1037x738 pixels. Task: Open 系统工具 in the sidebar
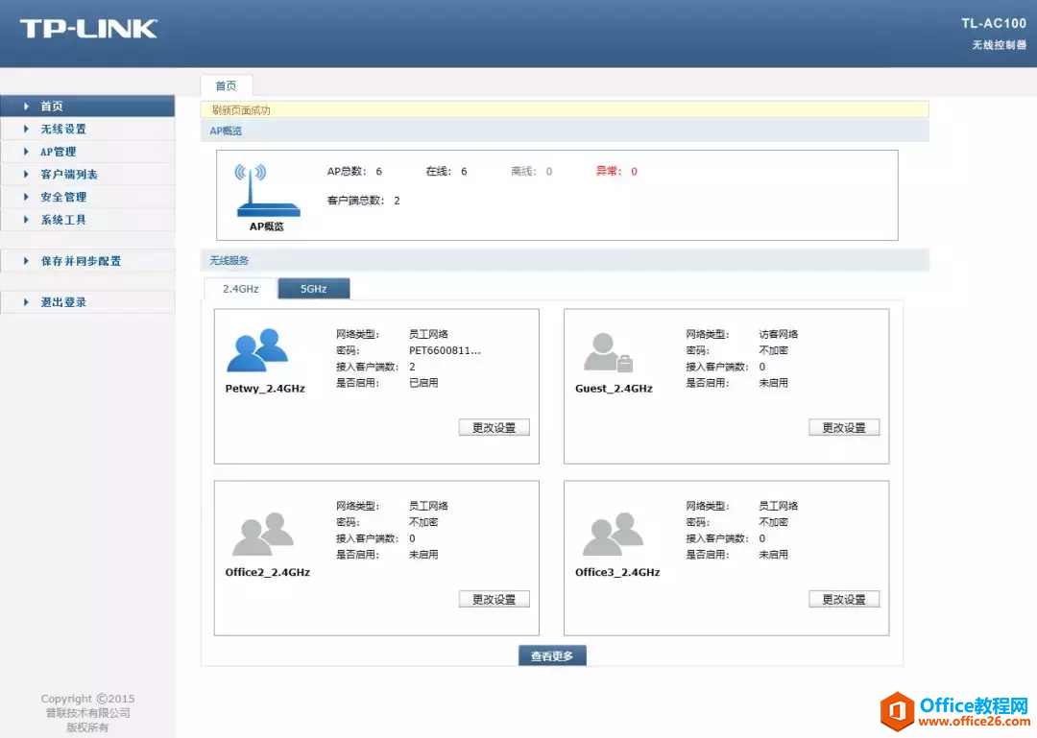click(x=63, y=220)
